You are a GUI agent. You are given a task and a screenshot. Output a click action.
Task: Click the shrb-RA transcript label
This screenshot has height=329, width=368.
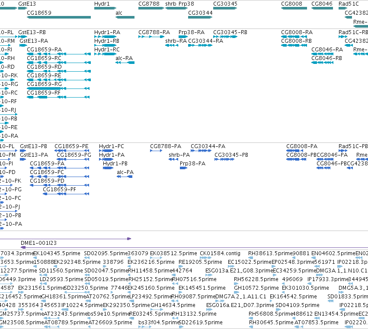(x=176, y=41)
